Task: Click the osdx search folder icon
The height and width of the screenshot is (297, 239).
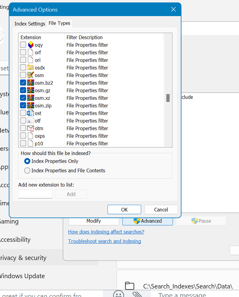Action: click(x=30, y=68)
